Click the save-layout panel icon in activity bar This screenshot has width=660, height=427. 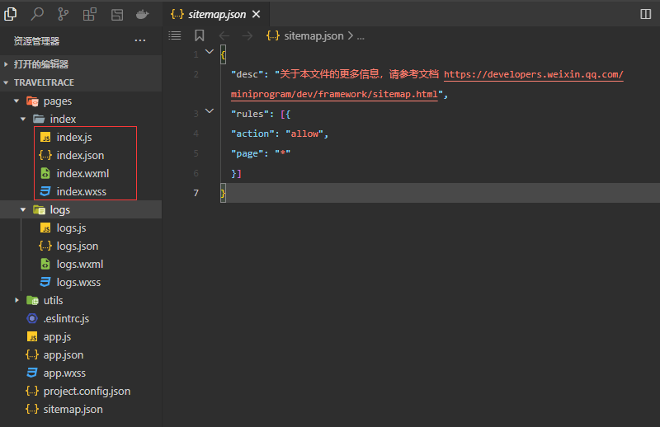tap(117, 15)
